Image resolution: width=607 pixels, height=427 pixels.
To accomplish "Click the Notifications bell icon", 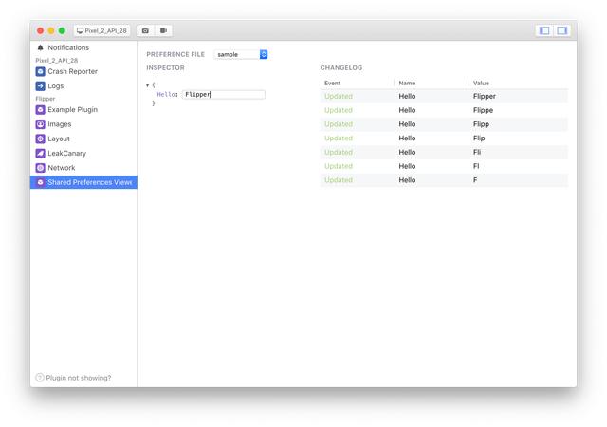I will (x=40, y=47).
